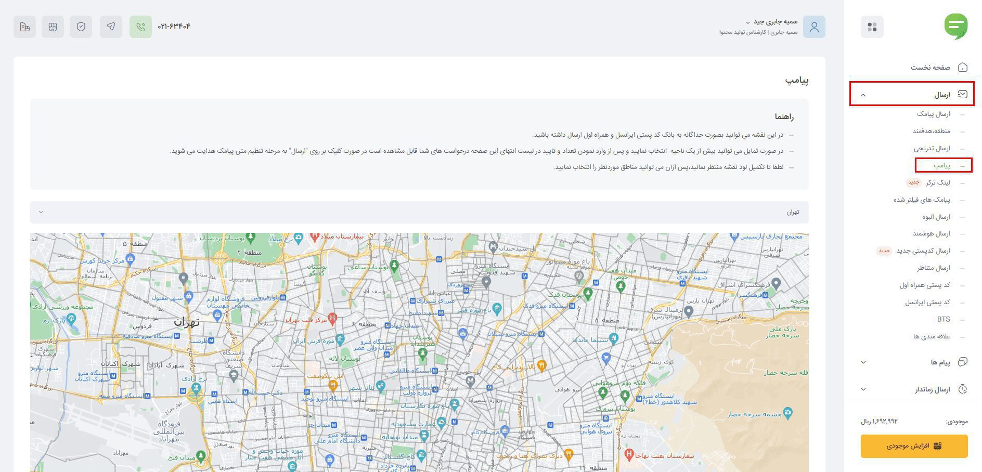The image size is (982, 472).
Task: Click بیمارستان بعثت نهاجا marker
Action: pos(629,454)
